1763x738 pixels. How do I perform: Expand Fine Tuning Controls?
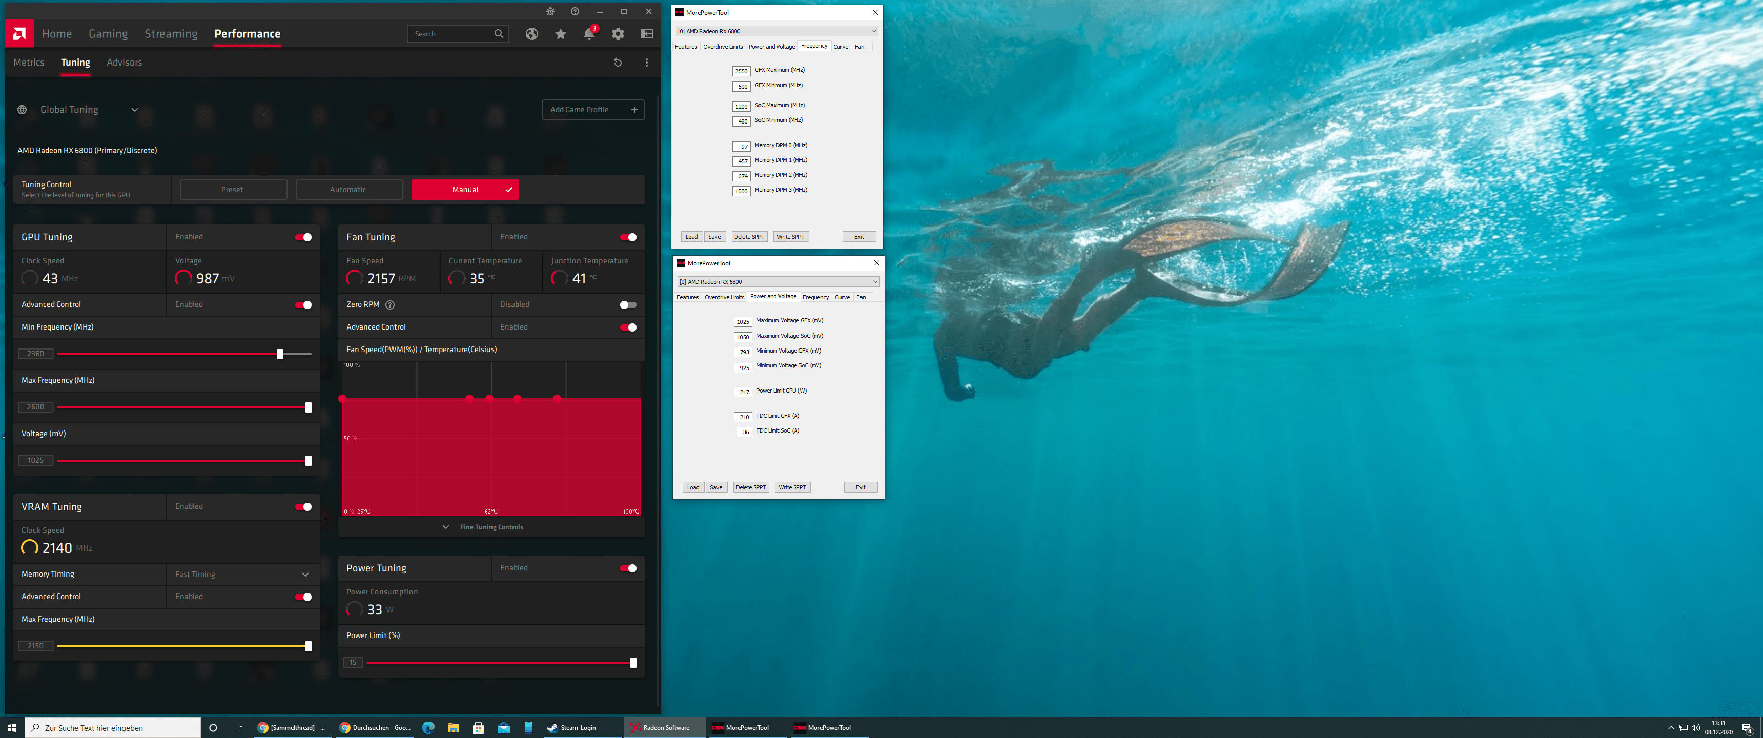click(484, 527)
